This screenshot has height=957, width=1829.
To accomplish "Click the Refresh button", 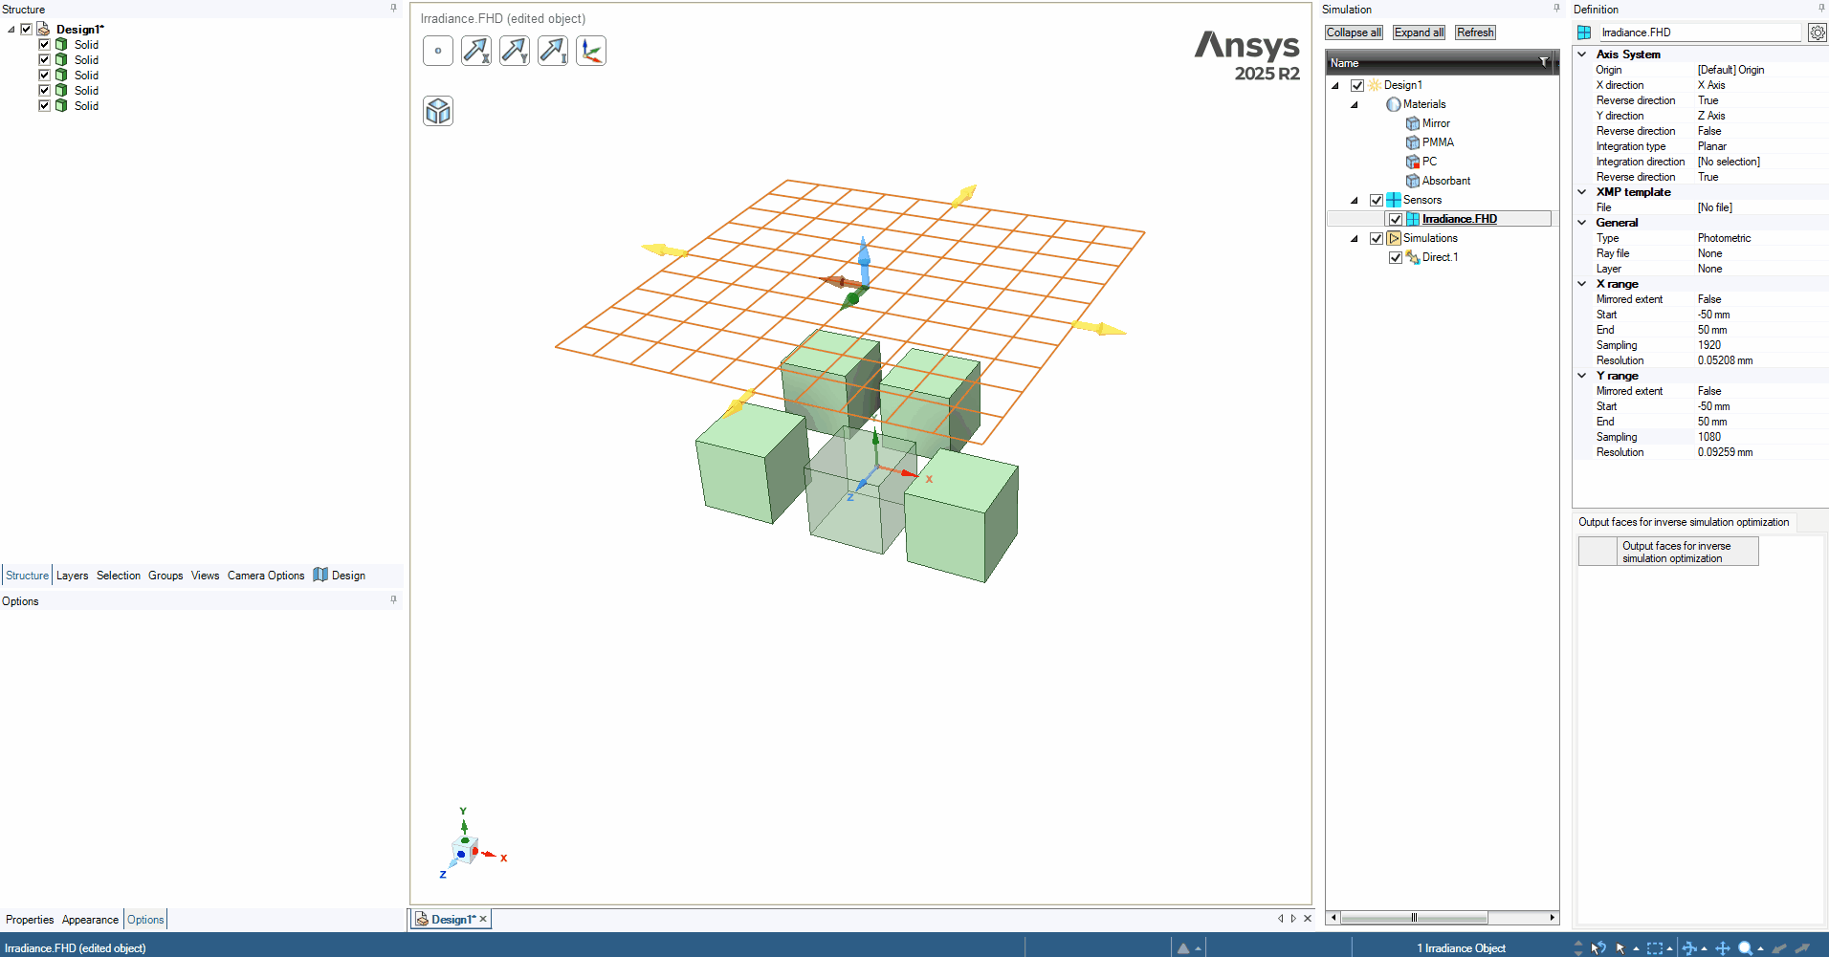I will pyautogui.click(x=1475, y=33).
